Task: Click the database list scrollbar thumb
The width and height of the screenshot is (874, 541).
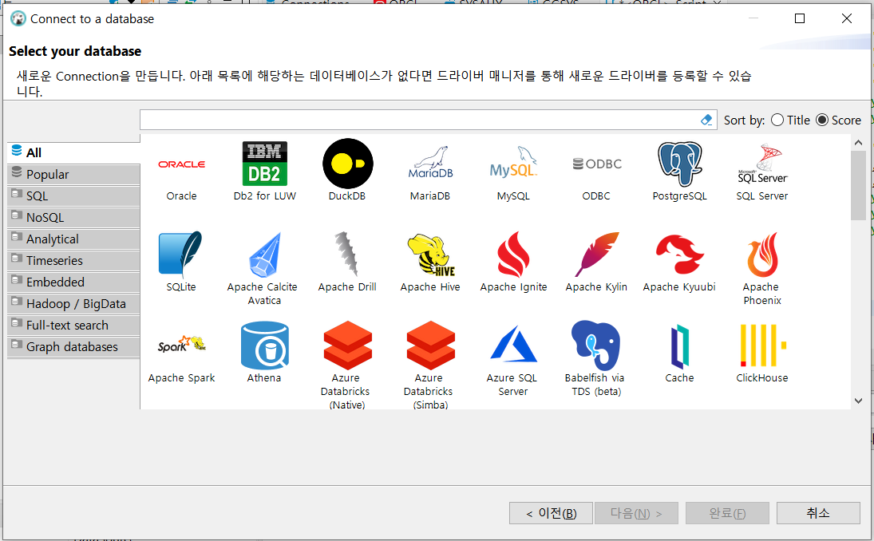Action: [x=858, y=185]
